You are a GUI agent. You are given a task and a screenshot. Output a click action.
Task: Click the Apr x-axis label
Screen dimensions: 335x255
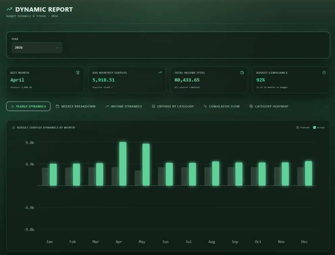(119, 242)
